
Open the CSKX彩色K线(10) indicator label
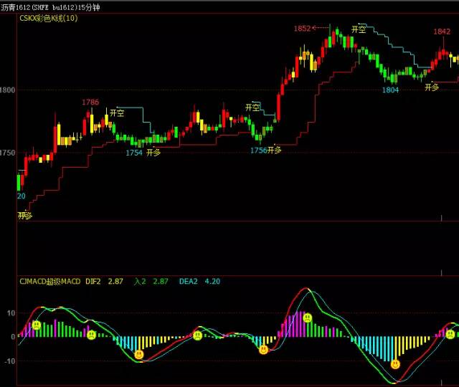pos(49,18)
